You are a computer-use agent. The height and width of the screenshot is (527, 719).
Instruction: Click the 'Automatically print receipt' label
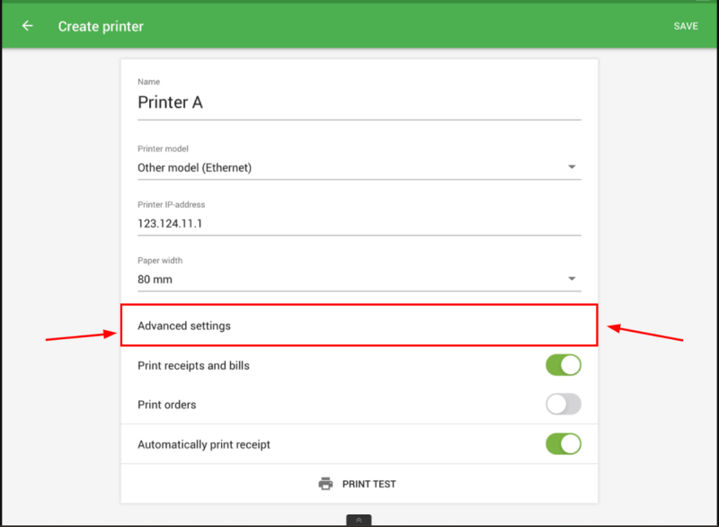click(203, 444)
